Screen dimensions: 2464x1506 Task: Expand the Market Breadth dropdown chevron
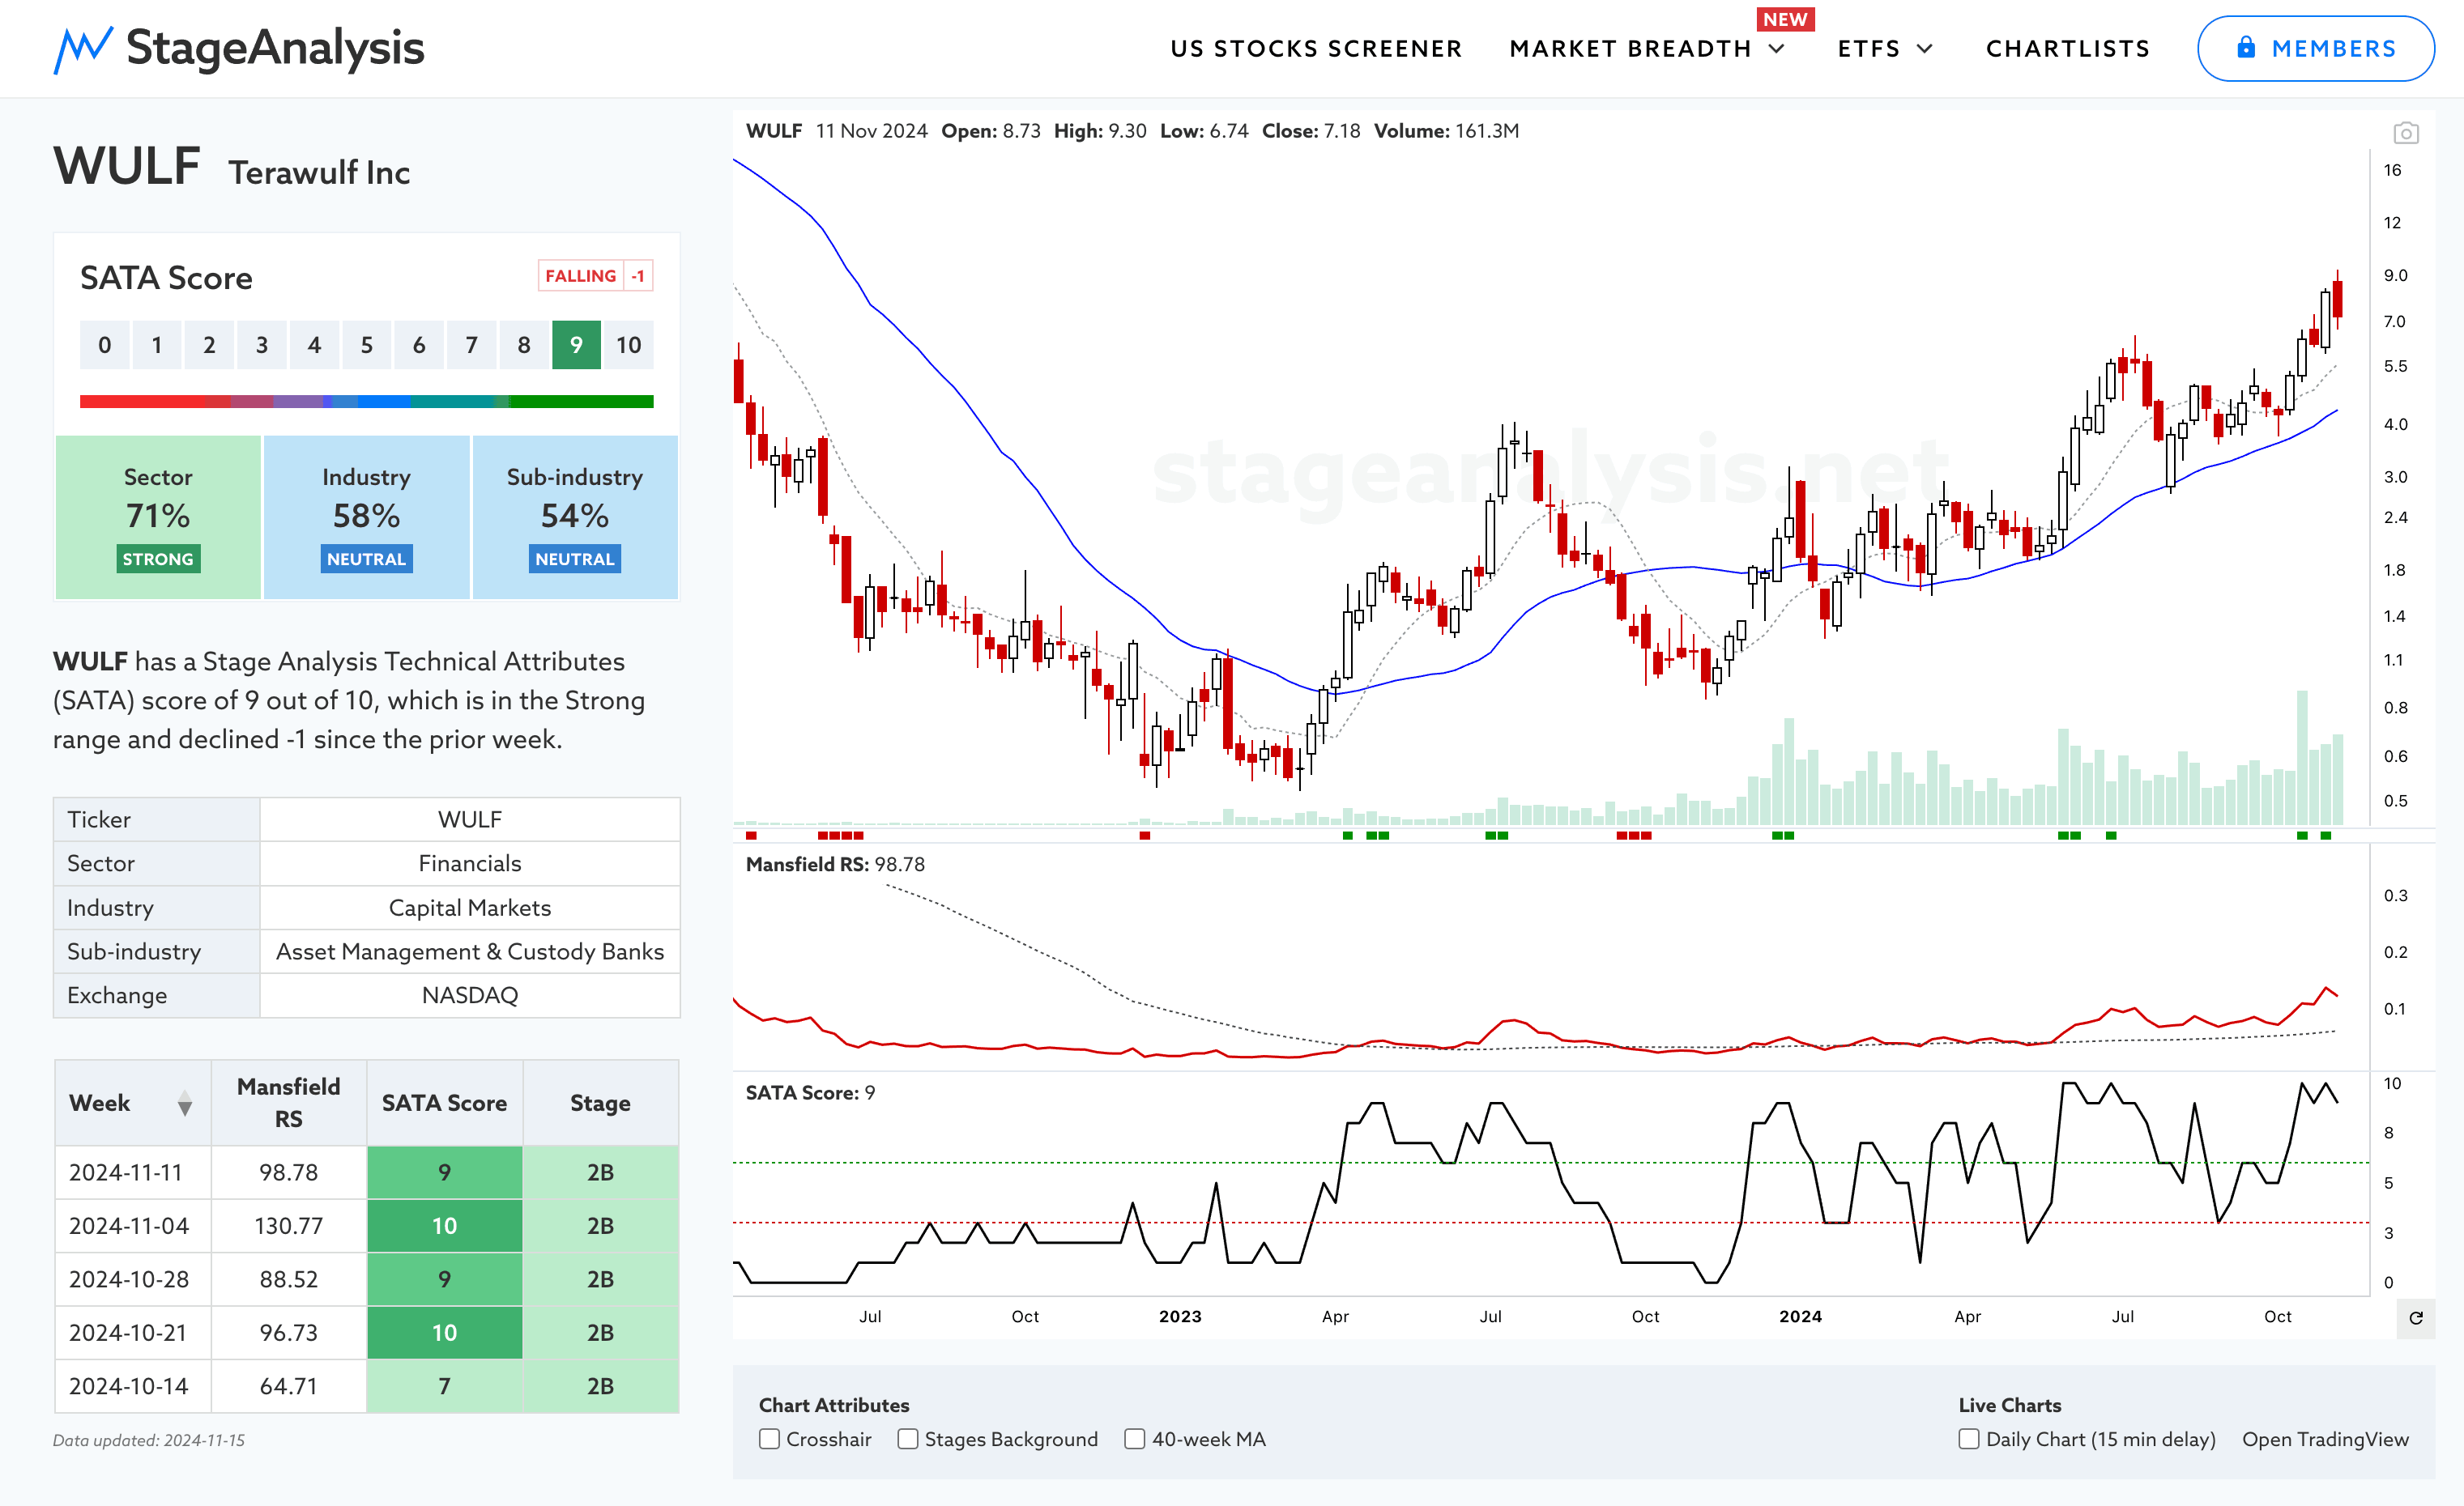tap(1777, 49)
